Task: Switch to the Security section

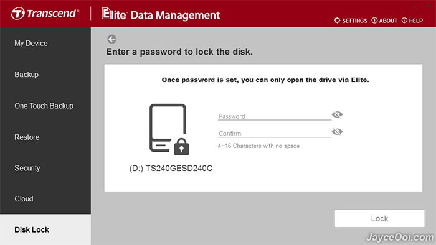Action: [x=27, y=168]
